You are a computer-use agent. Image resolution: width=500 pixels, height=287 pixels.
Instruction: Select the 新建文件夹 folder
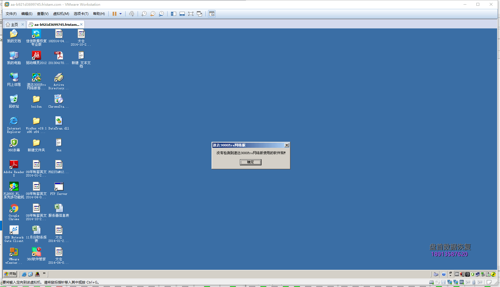(36, 145)
